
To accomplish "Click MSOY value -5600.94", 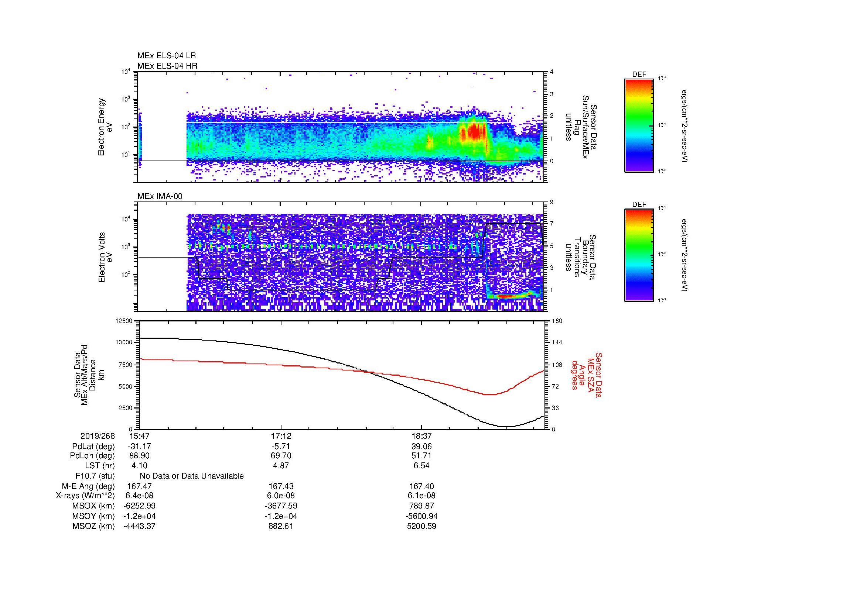I will [422, 516].
